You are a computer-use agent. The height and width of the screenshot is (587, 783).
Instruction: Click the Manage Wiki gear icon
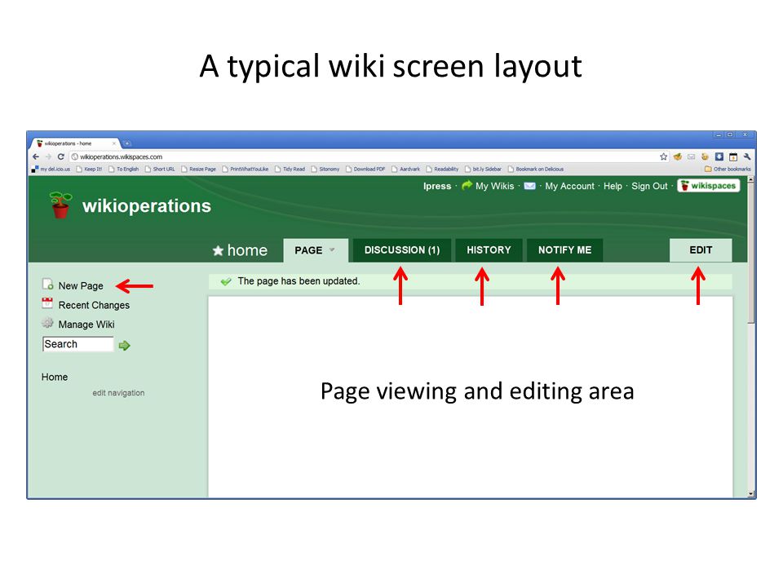click(x=47, y=323)
